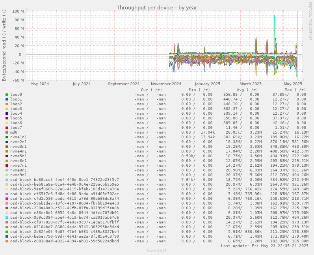Select the loop3 legend label

16,109
